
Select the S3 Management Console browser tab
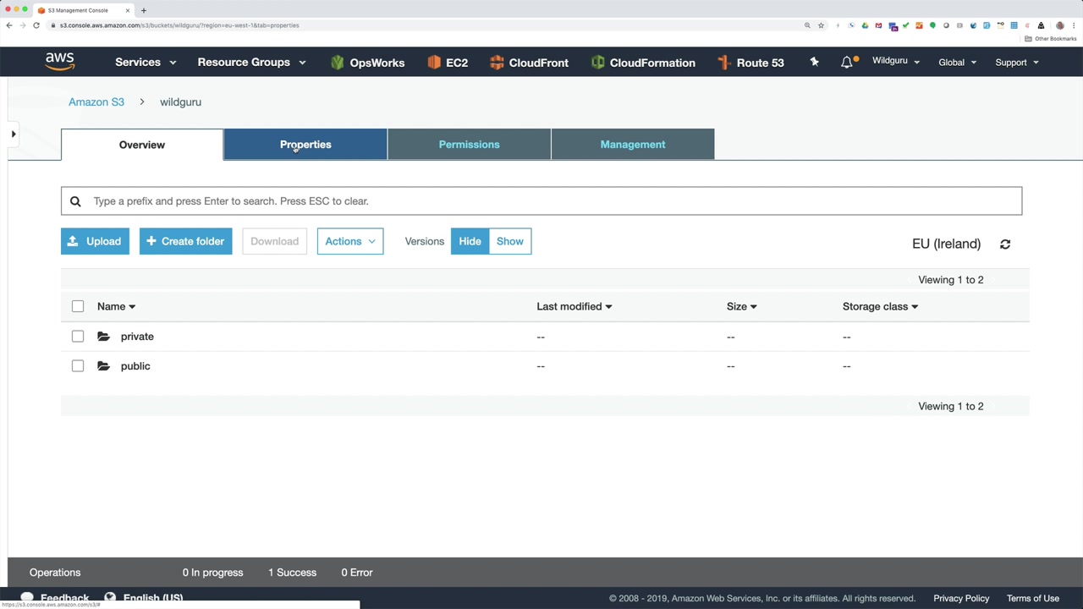click(83, 10)
